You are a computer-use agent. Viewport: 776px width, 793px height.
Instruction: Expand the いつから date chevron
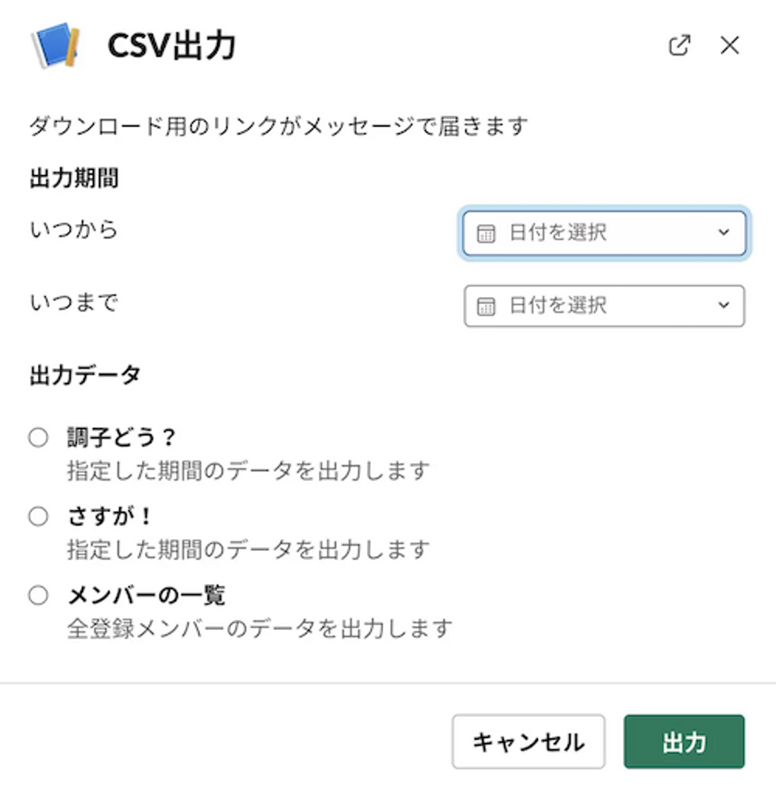(x=724, y=233)
